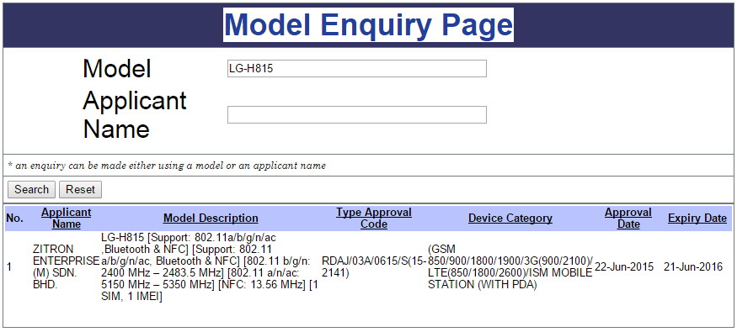Select the Model Enquiry Page title
737x332 pixels.
(x=369, y=24)
